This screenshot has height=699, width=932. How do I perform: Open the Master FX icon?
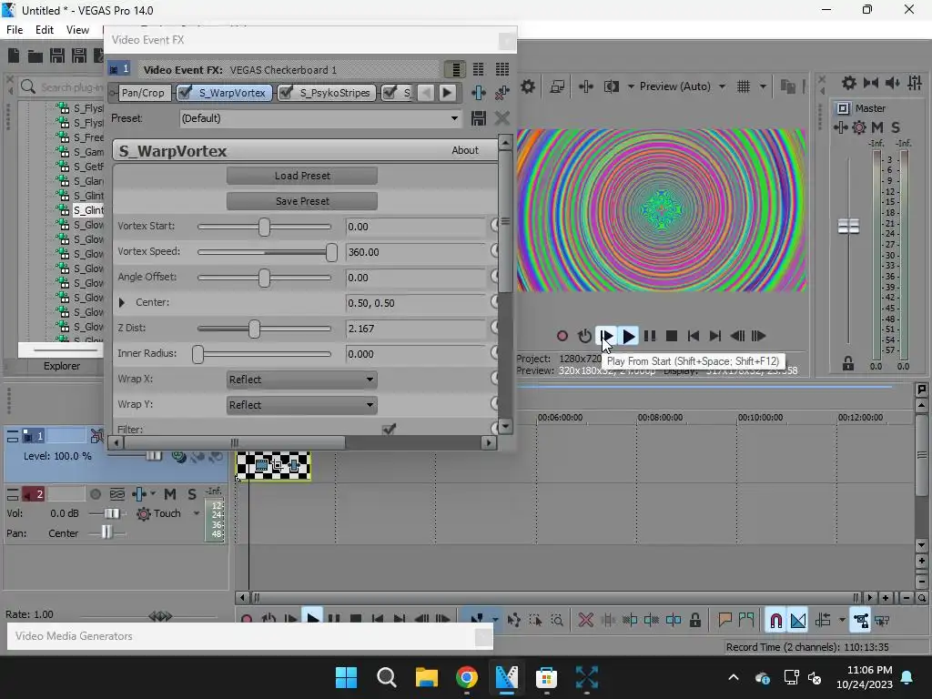coord(840,127)
